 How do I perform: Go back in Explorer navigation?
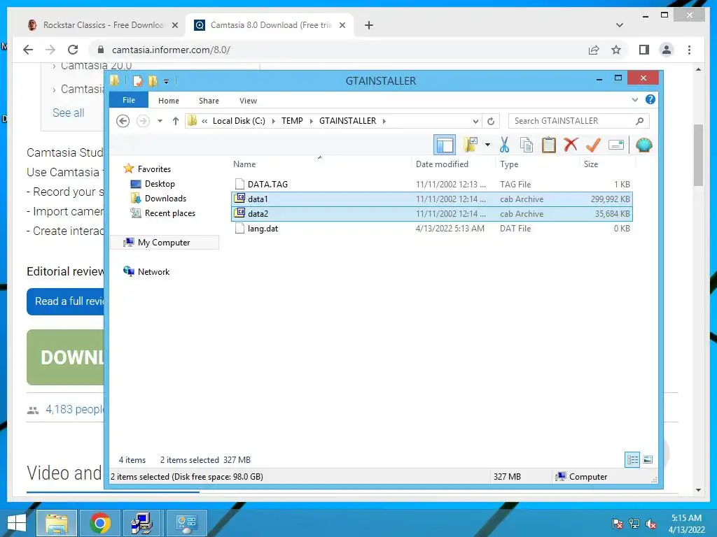click(123, 121)
